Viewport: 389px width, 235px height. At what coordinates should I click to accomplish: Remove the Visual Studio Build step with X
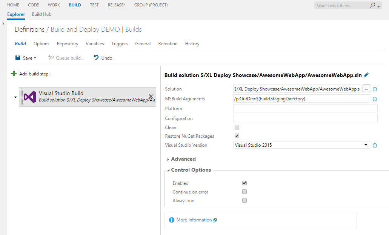[151, 97]
